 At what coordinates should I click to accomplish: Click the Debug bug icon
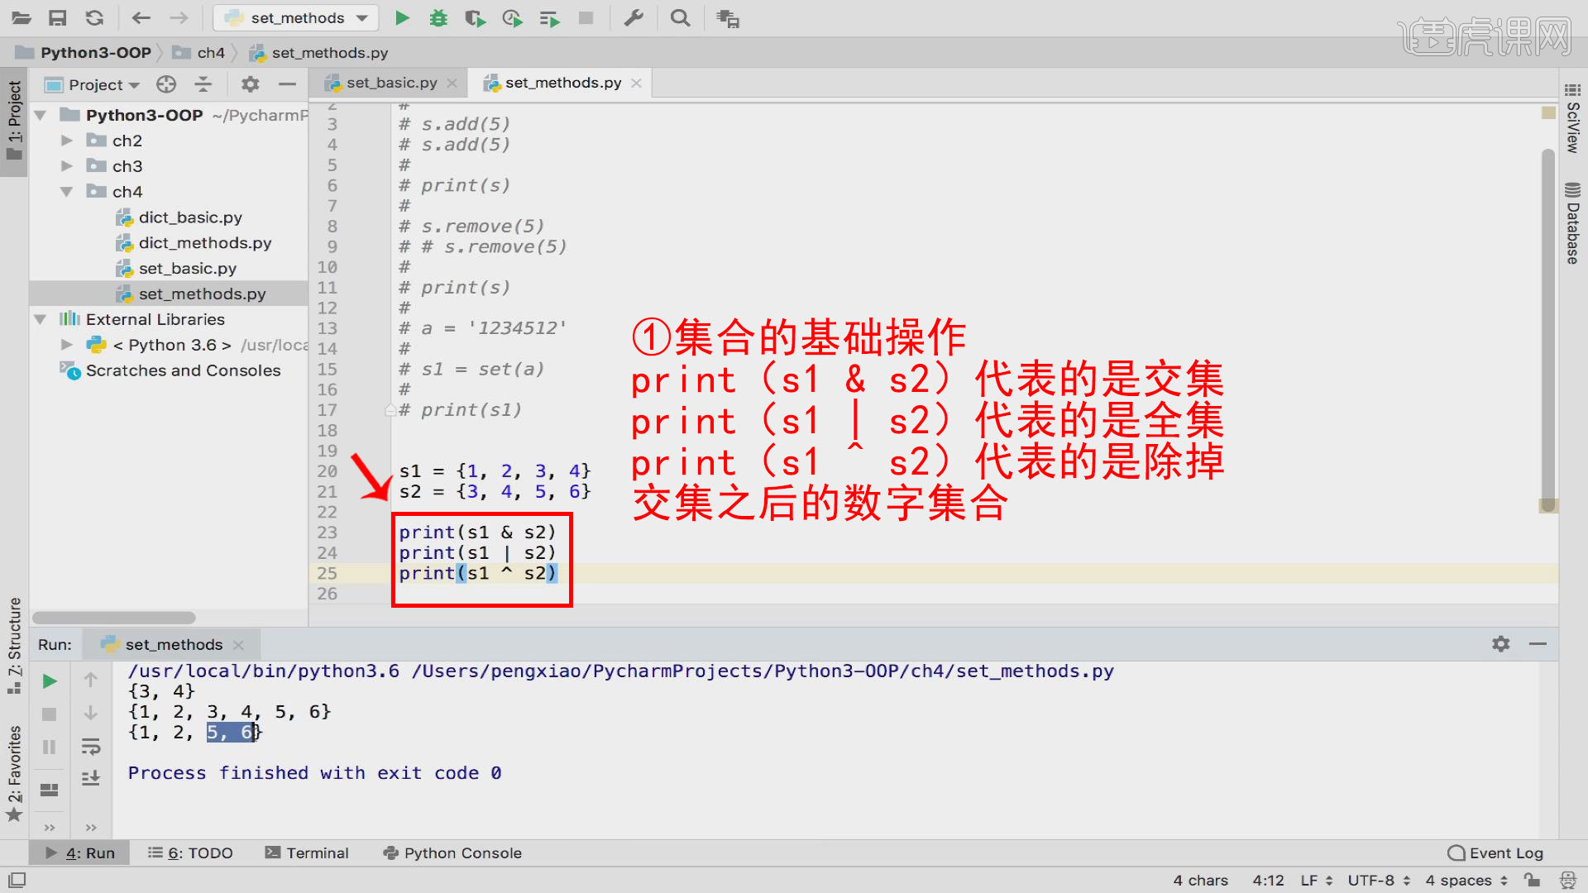[x=438, y=18]
